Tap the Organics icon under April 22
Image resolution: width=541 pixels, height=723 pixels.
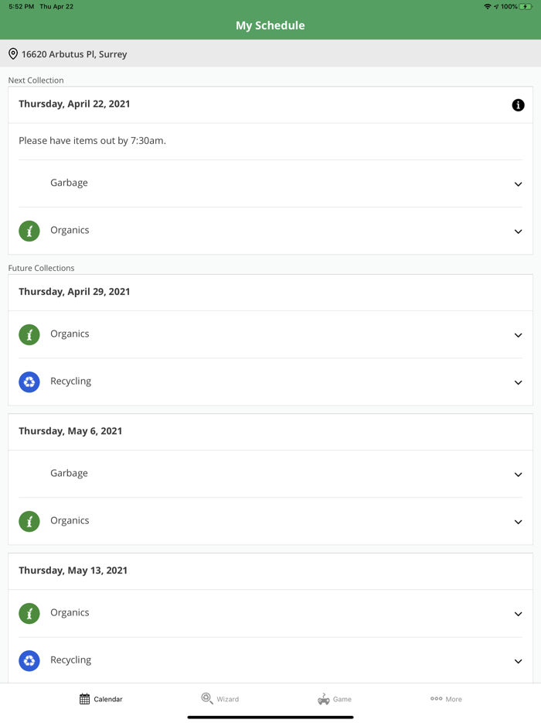click(x=29, y=231)
